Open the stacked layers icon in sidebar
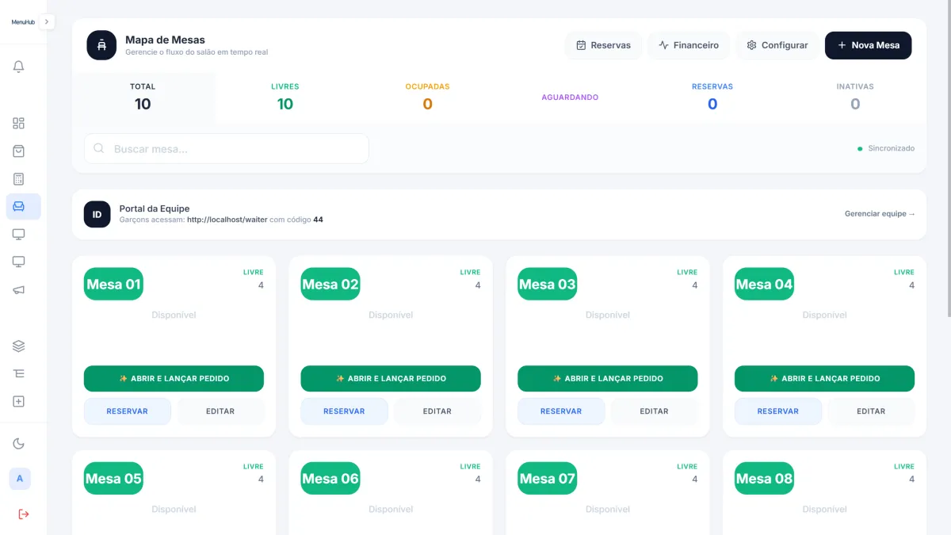The height and width of the screenshot is (535, 951). 19,346
